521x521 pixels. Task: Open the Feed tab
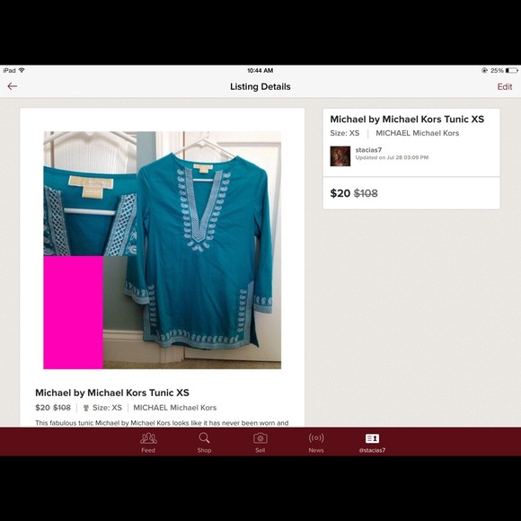[148, 443]
